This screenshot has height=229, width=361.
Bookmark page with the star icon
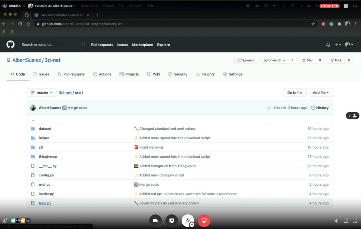click(x=313, y=24)
